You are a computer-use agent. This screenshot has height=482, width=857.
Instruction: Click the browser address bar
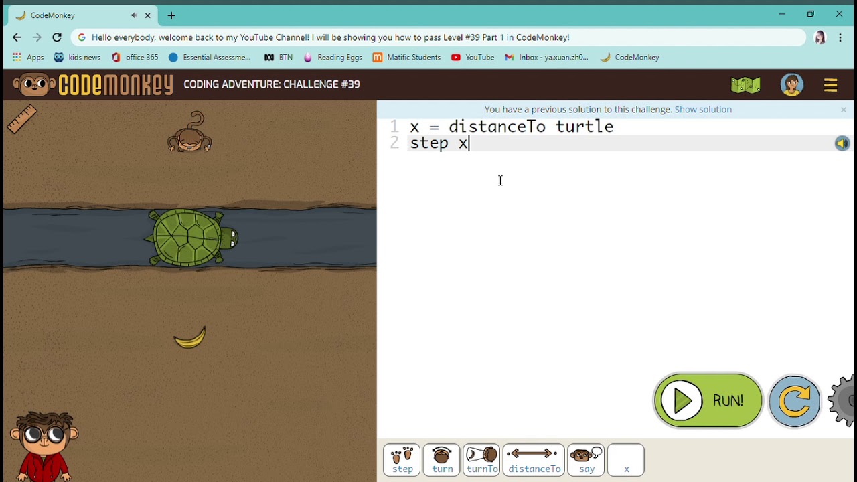coord(439,37)
